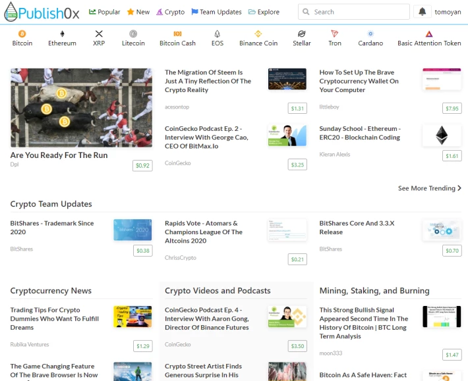Open the Popular menu item
The width and height of the screenshot is (468, 381).
pos(104,12)
